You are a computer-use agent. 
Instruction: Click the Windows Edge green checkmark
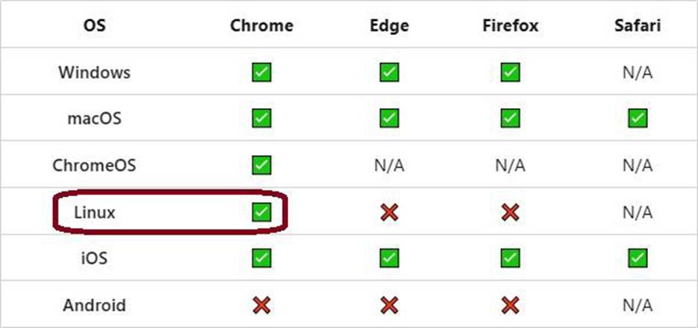[389, 72]
